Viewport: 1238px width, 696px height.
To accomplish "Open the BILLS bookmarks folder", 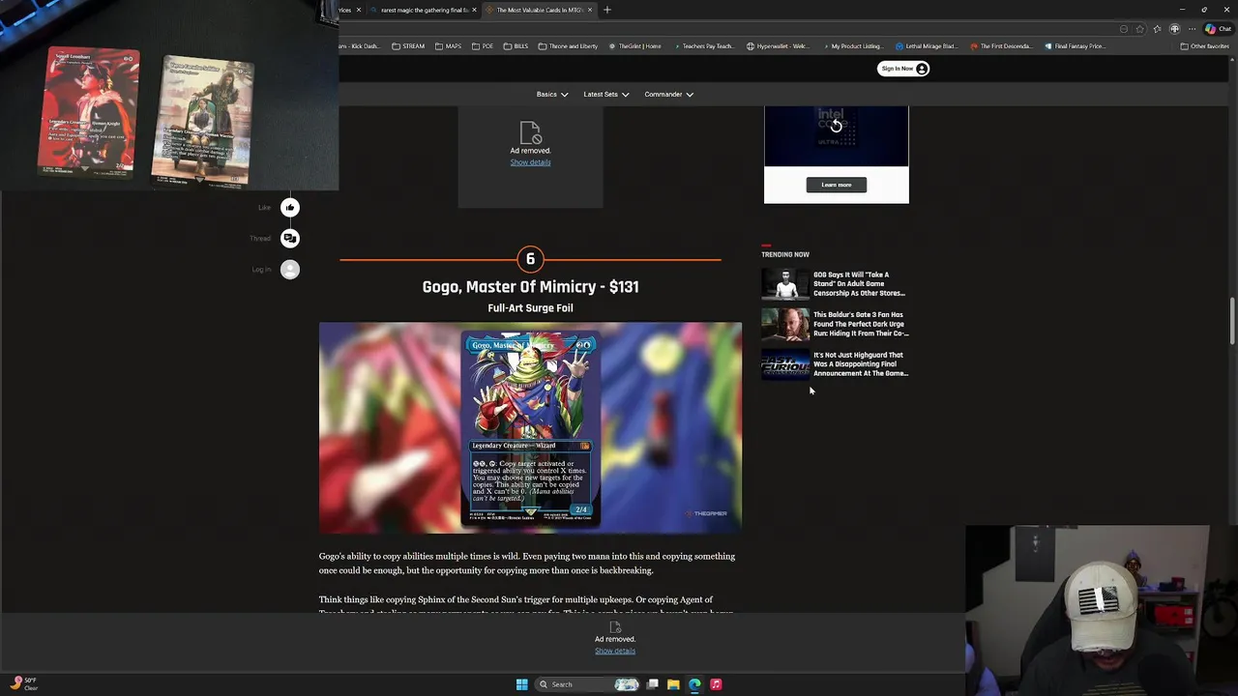I will (516, 46).
